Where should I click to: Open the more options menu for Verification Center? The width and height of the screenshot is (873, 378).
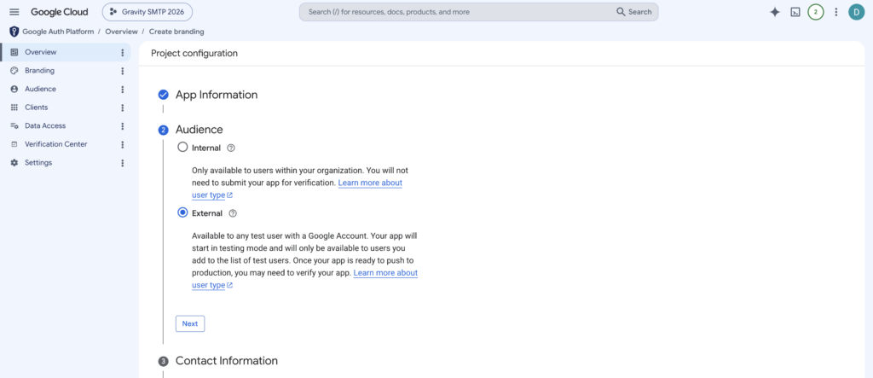tap(123, 144)
